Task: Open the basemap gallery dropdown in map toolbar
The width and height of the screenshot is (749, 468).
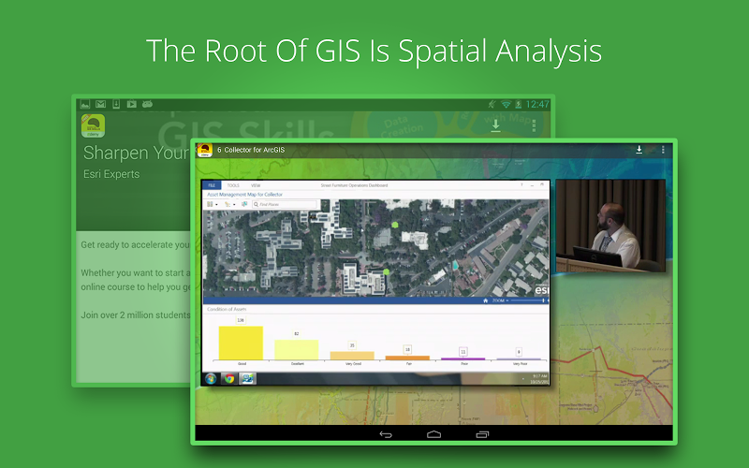Action: [216, 205]
